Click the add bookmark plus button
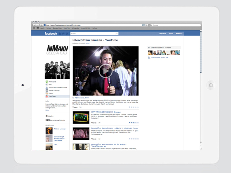This screenshot has width=231, height=173. [42, 25]
